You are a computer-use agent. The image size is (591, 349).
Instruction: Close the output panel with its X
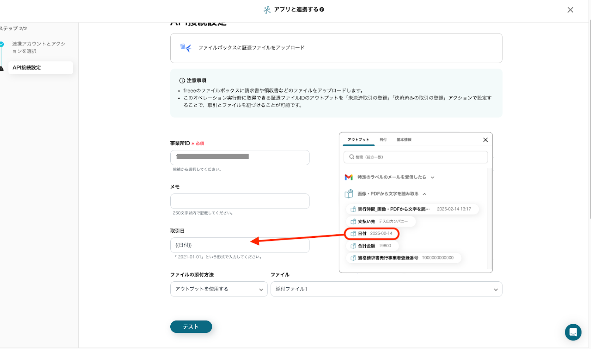[485, 140]
